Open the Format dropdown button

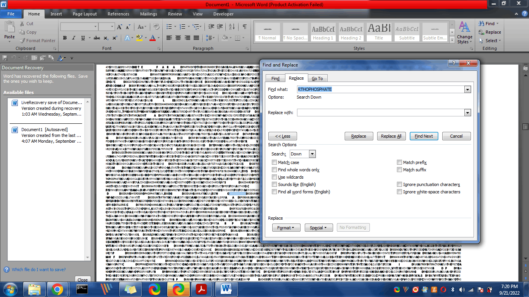286,228
